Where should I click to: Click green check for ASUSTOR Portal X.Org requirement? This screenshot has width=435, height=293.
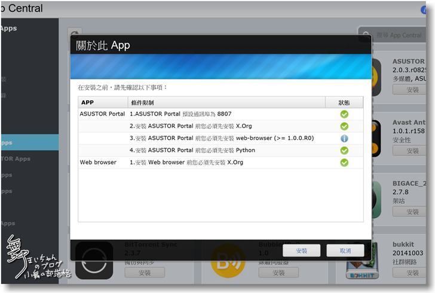coord(344,126)
